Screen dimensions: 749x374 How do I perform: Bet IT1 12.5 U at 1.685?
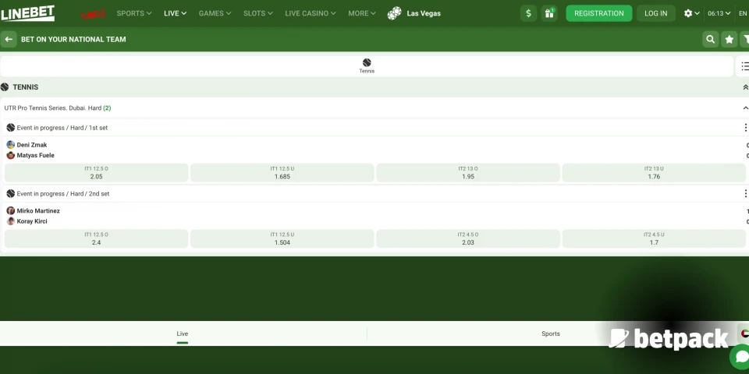(x=282, y=173)
